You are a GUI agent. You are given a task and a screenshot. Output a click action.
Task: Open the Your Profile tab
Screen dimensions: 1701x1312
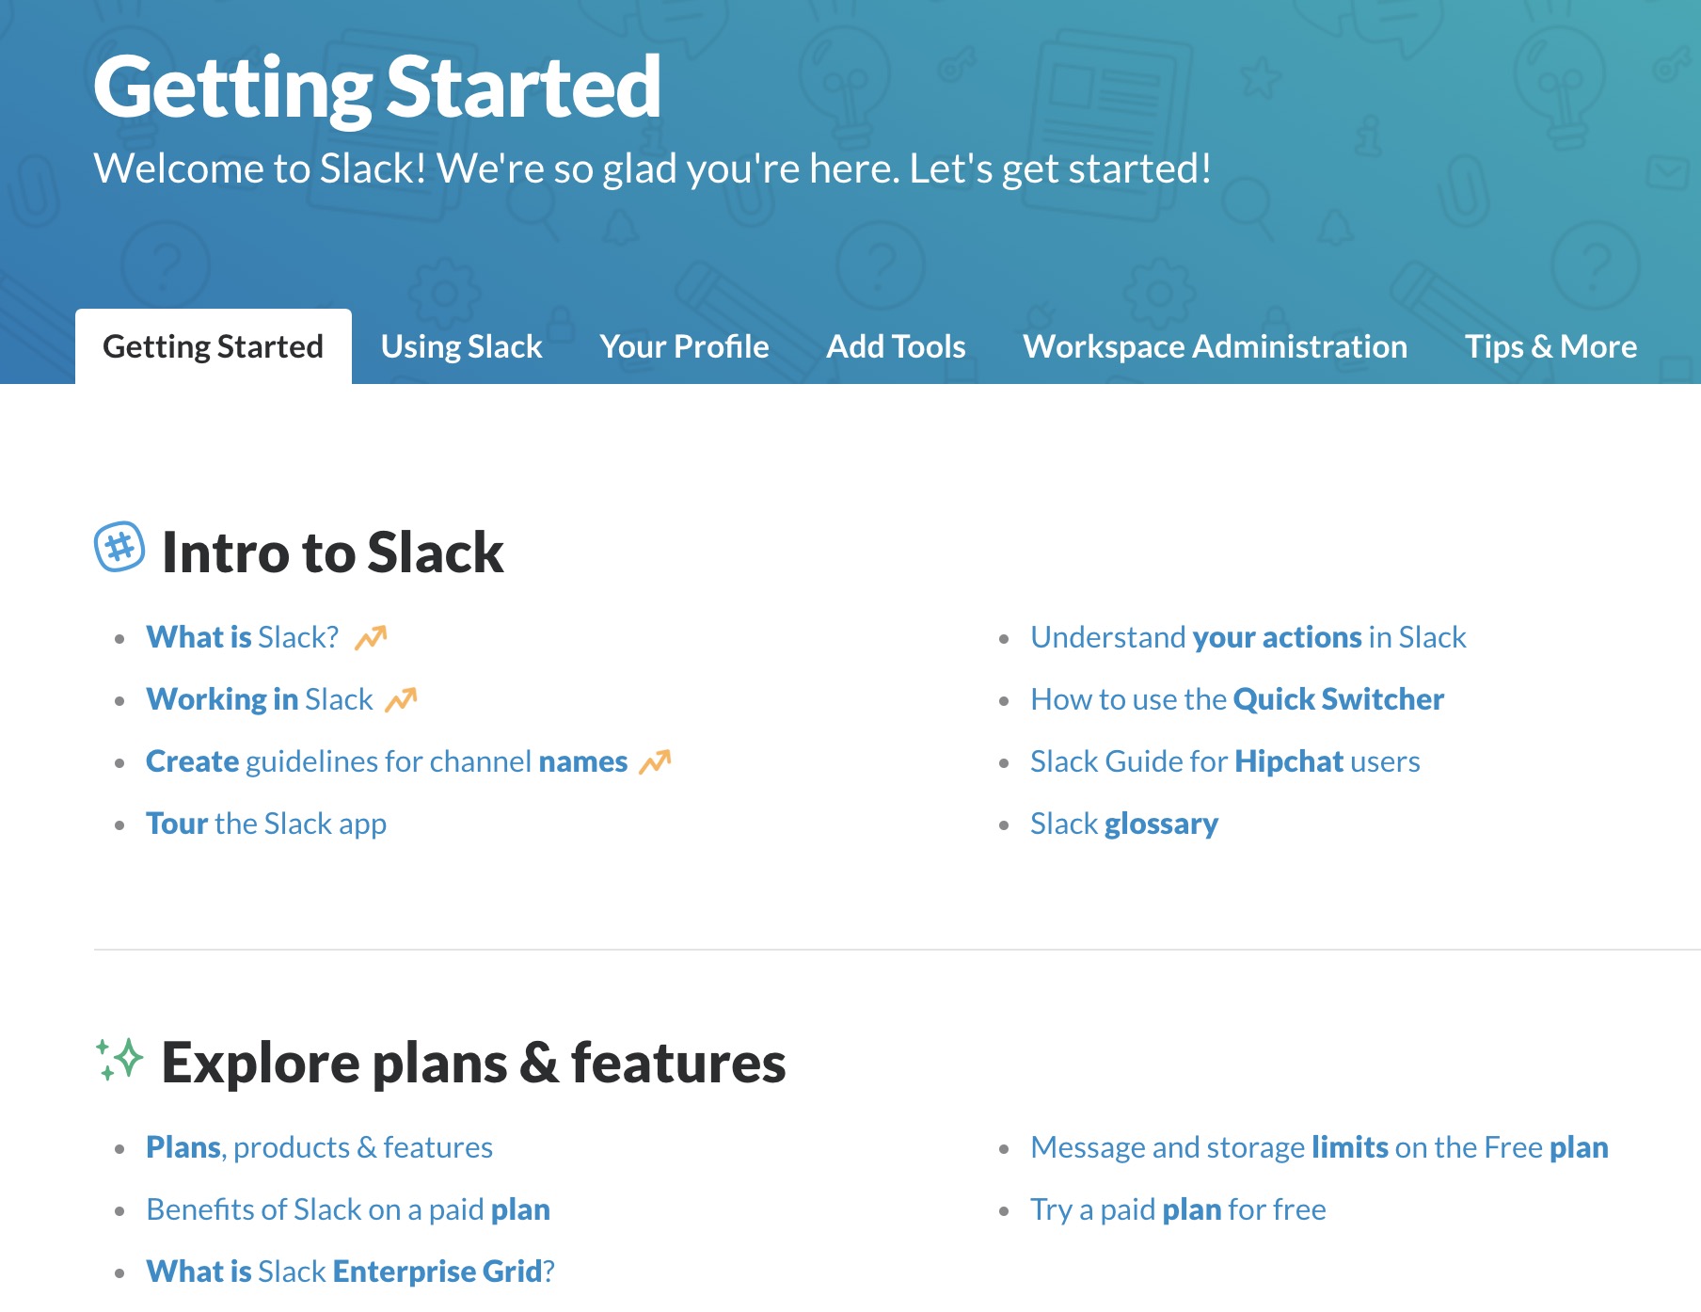pos(684,345)
